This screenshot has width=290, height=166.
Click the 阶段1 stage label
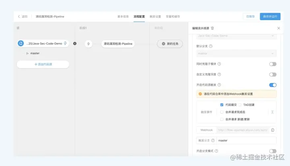coord(83,28)
